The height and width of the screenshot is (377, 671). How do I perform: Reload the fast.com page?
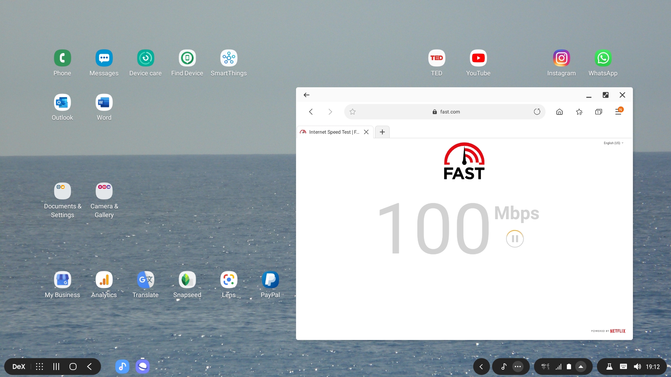[x=537, y=112]
